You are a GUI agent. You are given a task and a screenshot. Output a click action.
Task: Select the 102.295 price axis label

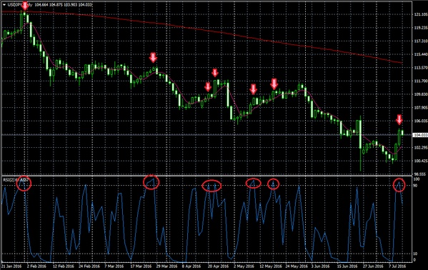[x=421, y=147]
